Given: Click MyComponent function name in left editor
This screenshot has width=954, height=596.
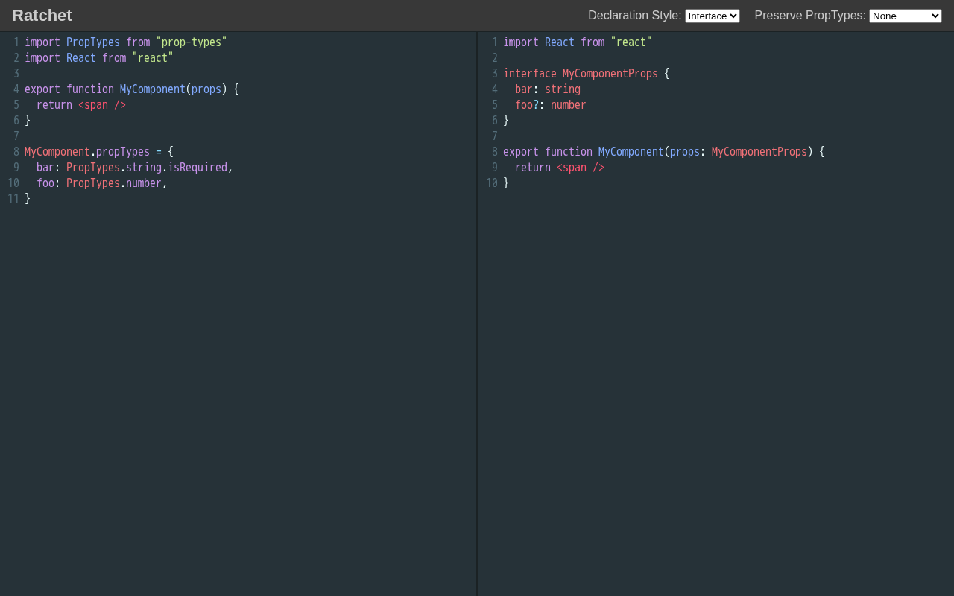Looking at the screenshot, I should pyautogui.click(x=152, y=89).
